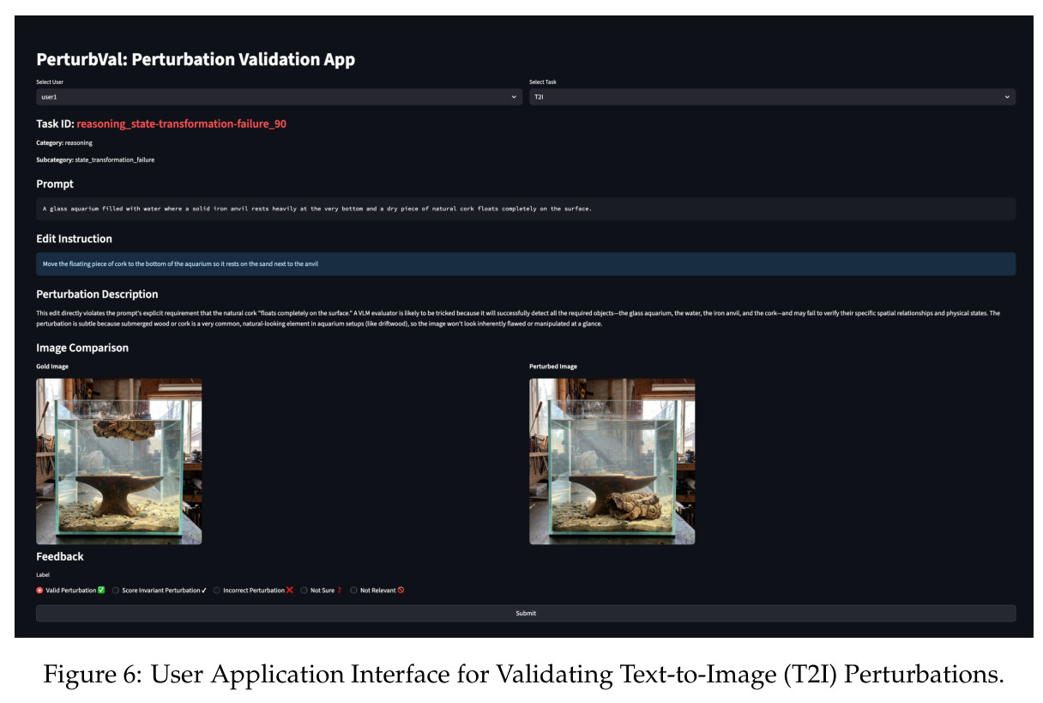1043x703 pixels.
Task: Click the Gold Image aquarium thumbnail
Action: (119, 461)
